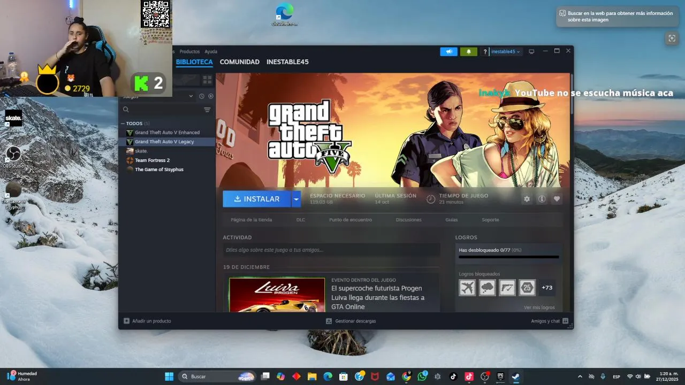Open the green notifications bell
Viewport: 685px width, 385px height.
click(469, 52)
